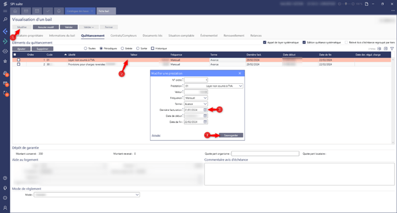This screenshot has width=397, height=213.
Task: Open the notification bell icon tab
Action: point(59,11)
